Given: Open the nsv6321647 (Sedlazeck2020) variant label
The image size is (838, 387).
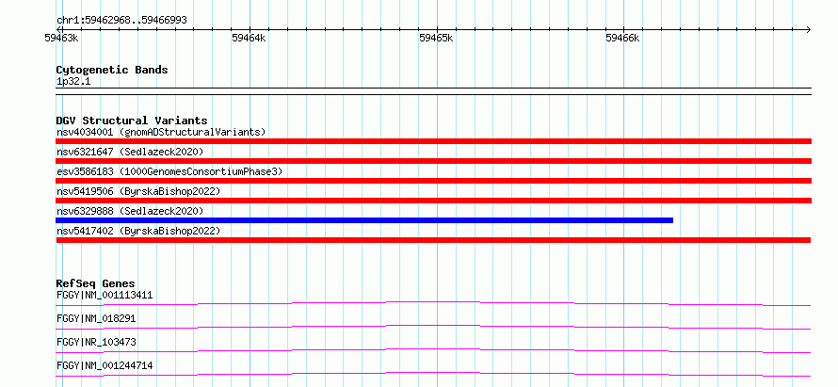Looking at the screenshot, I should point(130,152).
